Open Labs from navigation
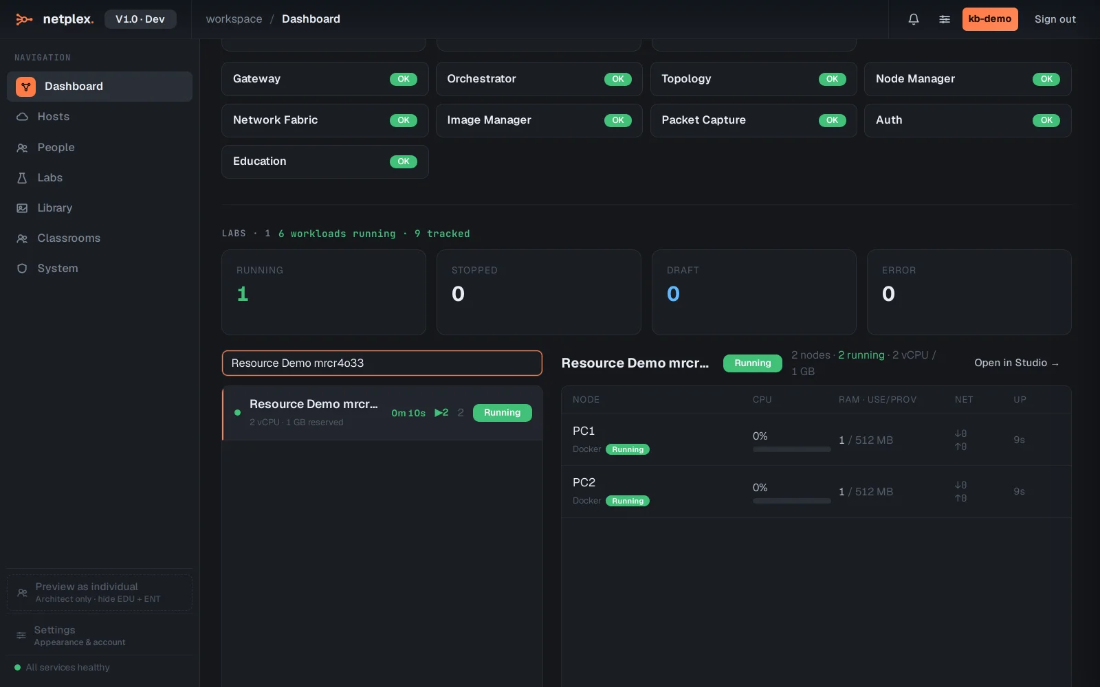This screenshot has height=687, width=1100. point(100,178)
